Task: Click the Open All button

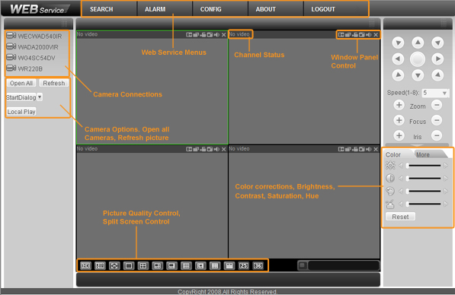Action: (x=21, y=83)
